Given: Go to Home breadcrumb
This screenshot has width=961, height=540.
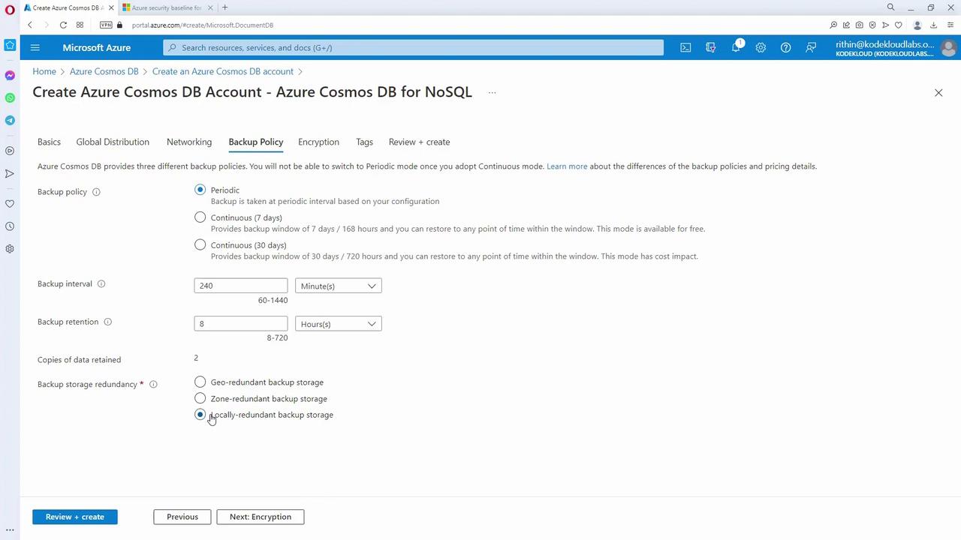Looking at the screenshot, I should 44,71.
